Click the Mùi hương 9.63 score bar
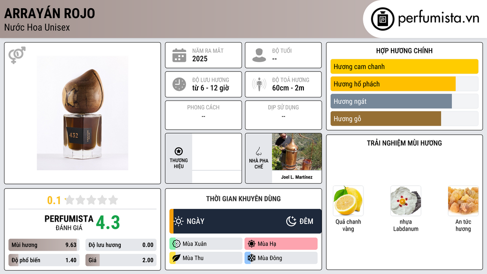Image resolution: width=487 pixels, height=274 pixels. click(44, 245)
